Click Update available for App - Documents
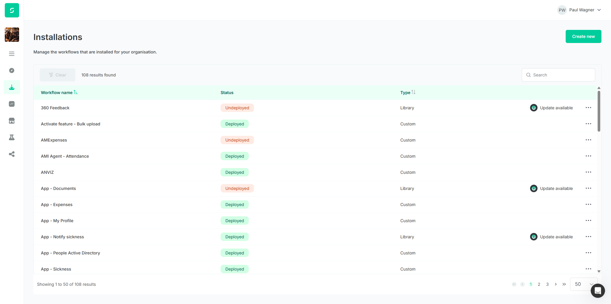This screenshot has width=611, height=304. click(x=556, y=188)
